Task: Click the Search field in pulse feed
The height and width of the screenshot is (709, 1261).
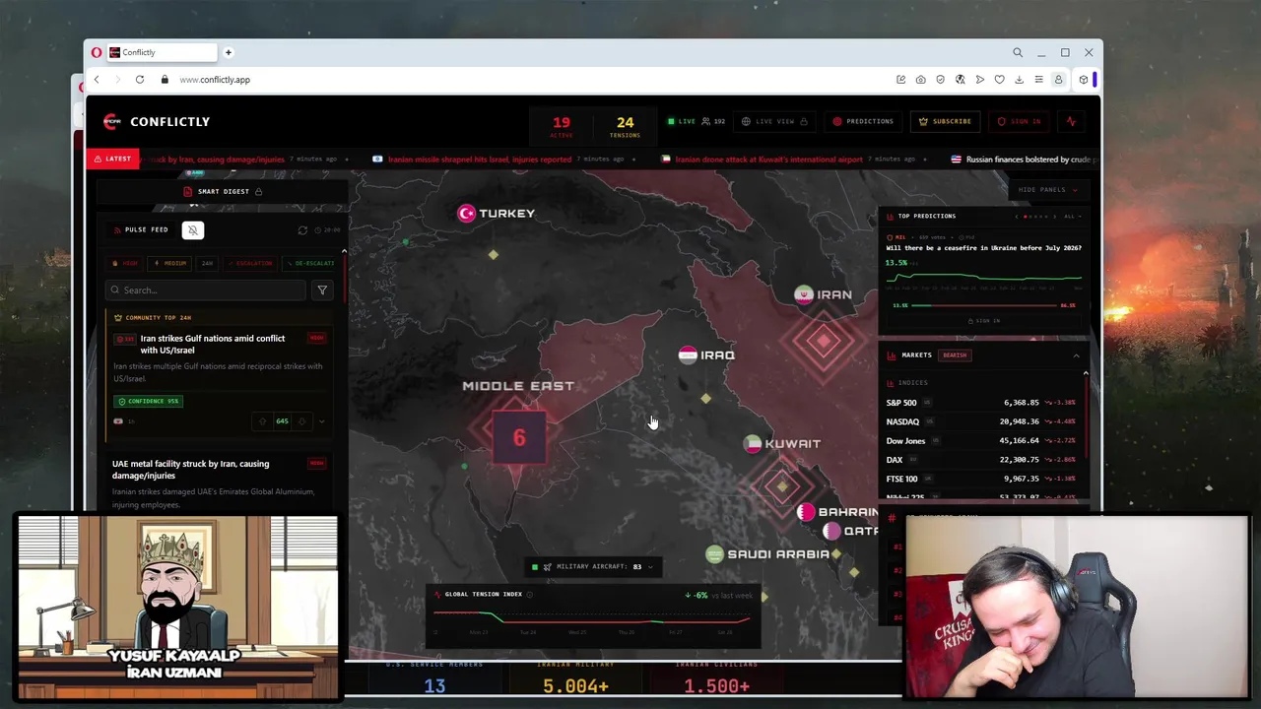Action: pyautogui.click(x=206, y=290)
